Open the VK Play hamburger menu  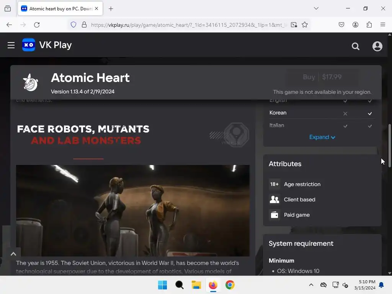coord(11,45)
